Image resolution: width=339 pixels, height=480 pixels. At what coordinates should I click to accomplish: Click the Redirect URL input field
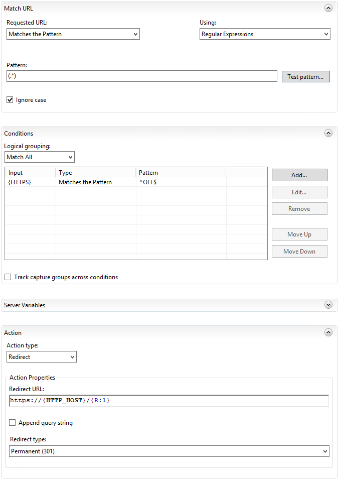tap(169, 401)
